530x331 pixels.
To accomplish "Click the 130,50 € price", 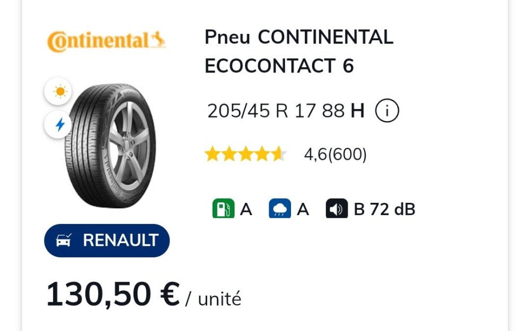I will (x=113, y=294).
